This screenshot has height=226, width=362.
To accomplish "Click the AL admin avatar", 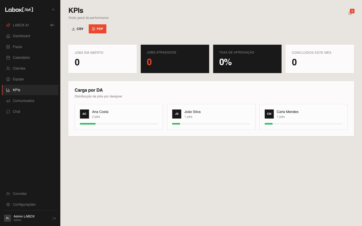I will [7, 218].
